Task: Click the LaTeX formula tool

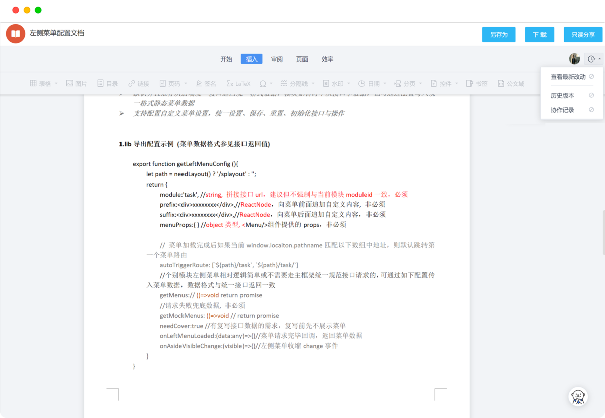Action: click(238, 84)
